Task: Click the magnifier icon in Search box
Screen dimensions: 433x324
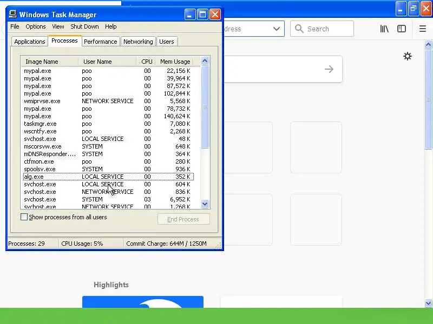Action: tap(299, 29)
